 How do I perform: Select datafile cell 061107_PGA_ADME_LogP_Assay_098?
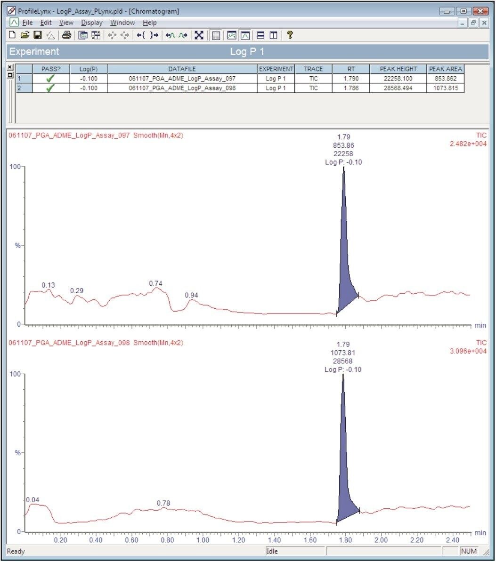[182, 88]
